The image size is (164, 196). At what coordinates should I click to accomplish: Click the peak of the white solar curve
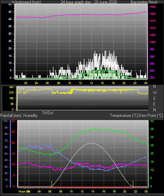point(92,143)
